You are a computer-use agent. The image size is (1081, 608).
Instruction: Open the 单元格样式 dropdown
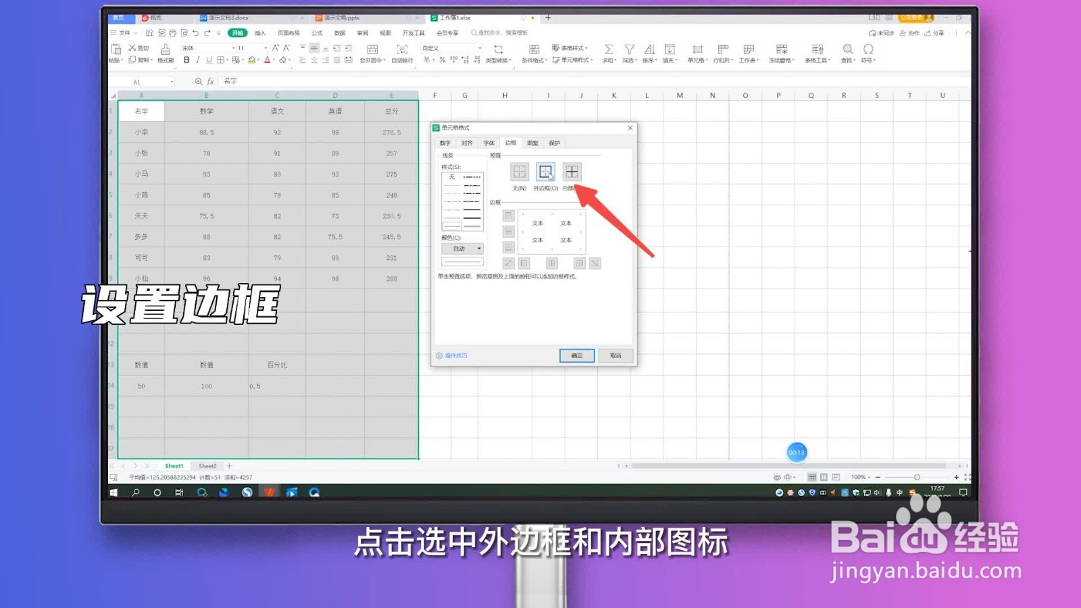pos(573,60)
